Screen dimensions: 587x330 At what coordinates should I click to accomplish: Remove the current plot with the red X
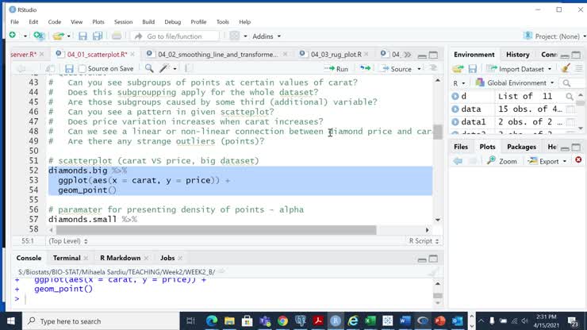click(x=578, y=161)
